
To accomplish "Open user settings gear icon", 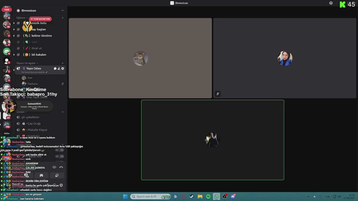I will [61, 185].
